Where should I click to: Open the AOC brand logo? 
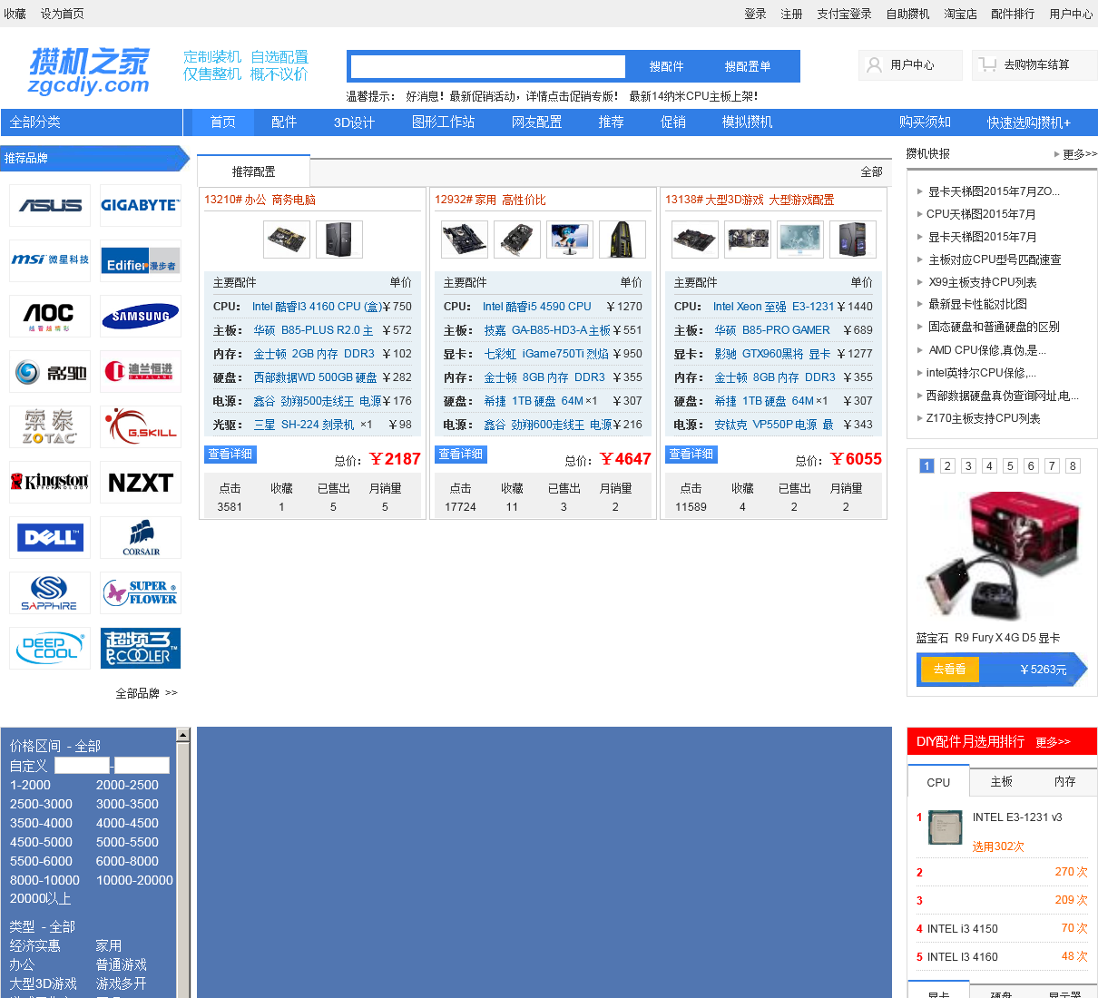(50, 316)
